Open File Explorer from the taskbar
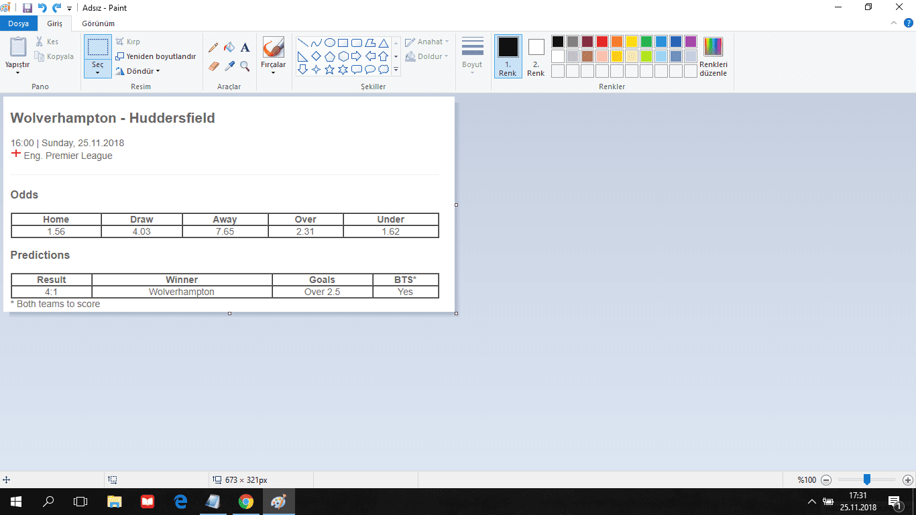Screen dimensions: 916x515 tap(115, 501)
